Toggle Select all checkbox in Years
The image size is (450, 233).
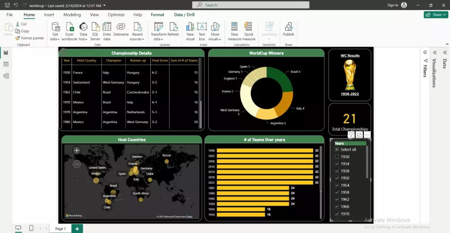point(337,149)
